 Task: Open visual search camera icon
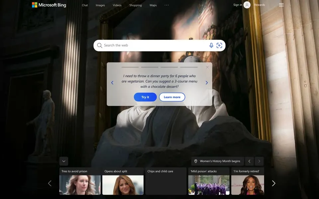tap(219, 45)
